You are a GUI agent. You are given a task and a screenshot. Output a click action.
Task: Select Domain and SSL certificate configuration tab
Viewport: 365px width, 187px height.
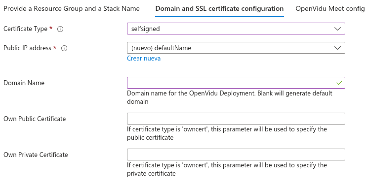click(x=219, y=8)
